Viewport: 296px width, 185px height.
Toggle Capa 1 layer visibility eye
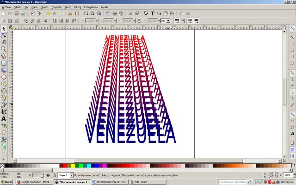click(x=48, y=175)
